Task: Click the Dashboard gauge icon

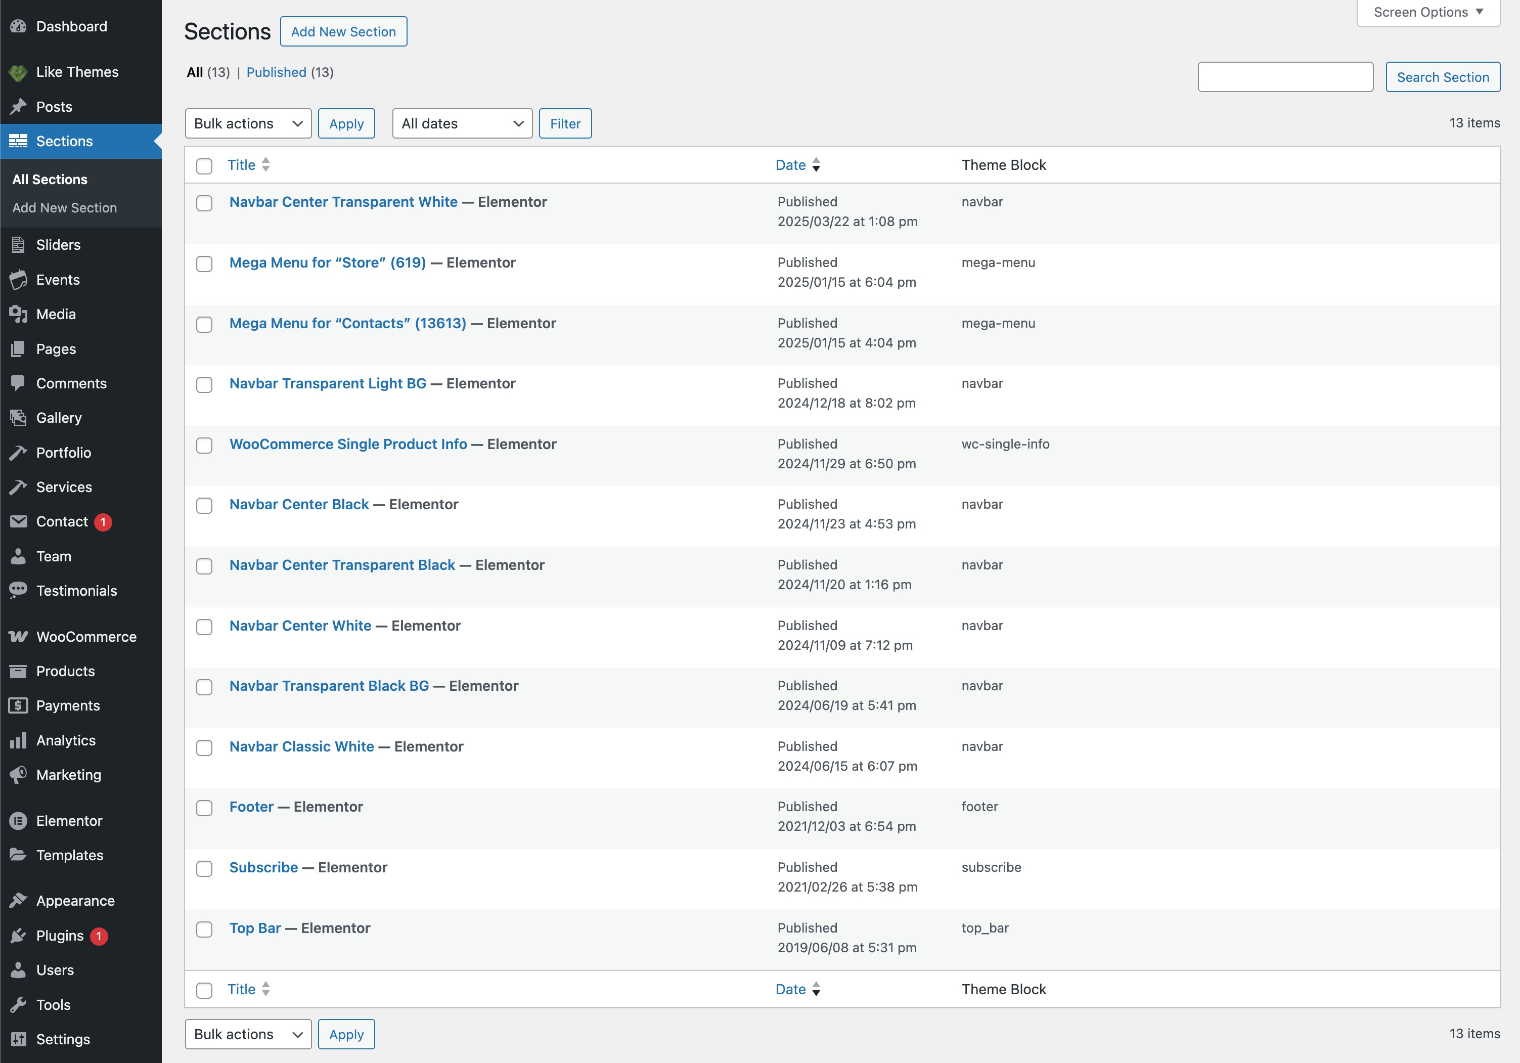Action: pyautogui.click(x=19, y=26)
